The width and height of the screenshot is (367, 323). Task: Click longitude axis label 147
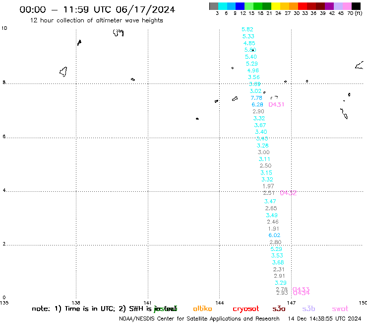pyautogui.click(x=292, y=303)
